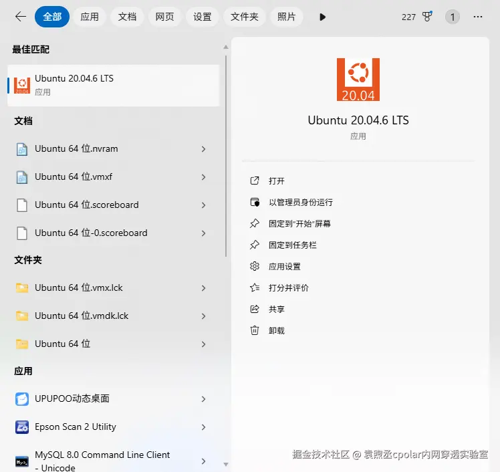Switch to the 文件夹 filter tab
The width and height of the screenshot is (500, 472).
click(x=244, y=17)
